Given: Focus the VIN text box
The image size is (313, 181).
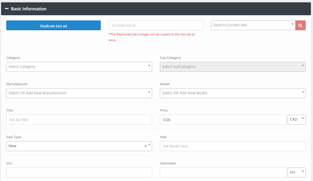Looking at the screenshot, I should (79, 173).
